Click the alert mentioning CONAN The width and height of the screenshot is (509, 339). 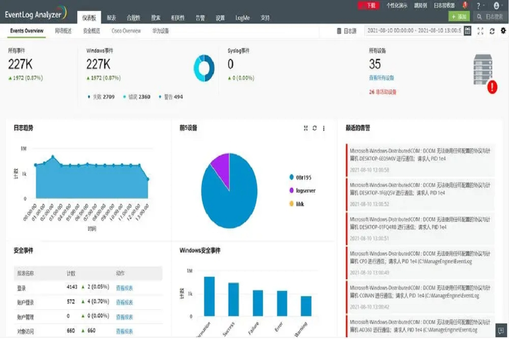click(421, 297)
